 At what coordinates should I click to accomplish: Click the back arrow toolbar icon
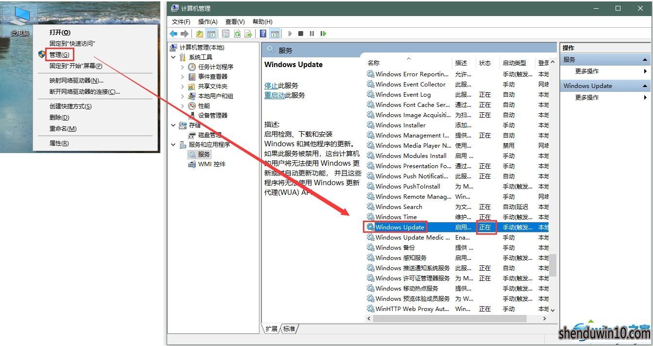coord(173,34)
